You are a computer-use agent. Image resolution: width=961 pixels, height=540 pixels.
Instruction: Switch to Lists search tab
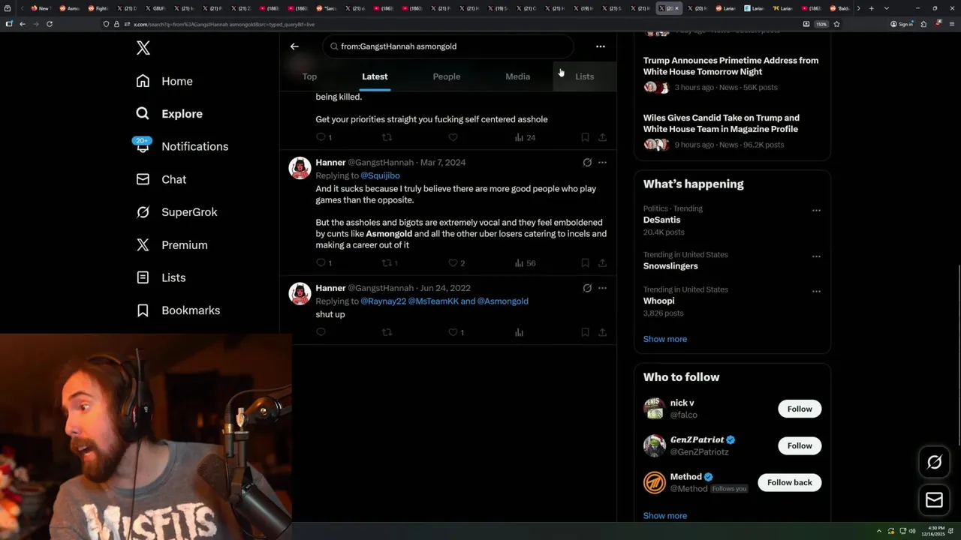tap(584, 76)
